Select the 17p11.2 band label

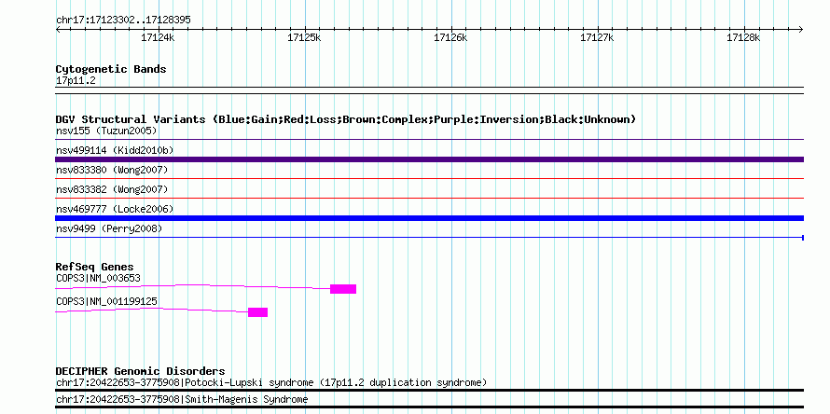76,81
